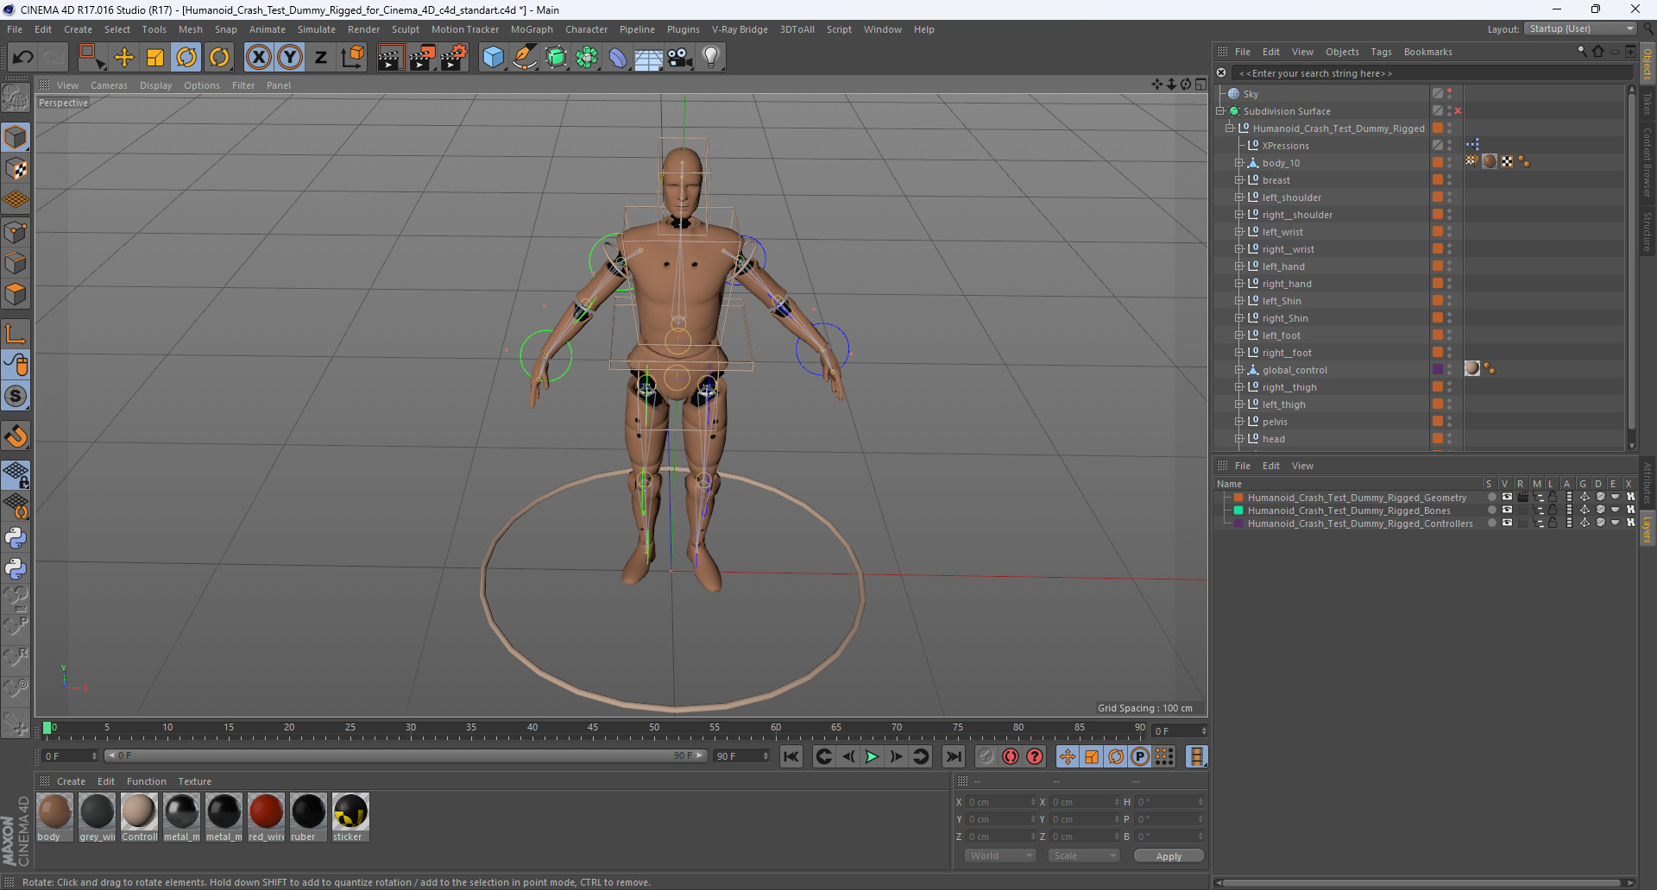Open the Bend deformer icon

[618, 58]
